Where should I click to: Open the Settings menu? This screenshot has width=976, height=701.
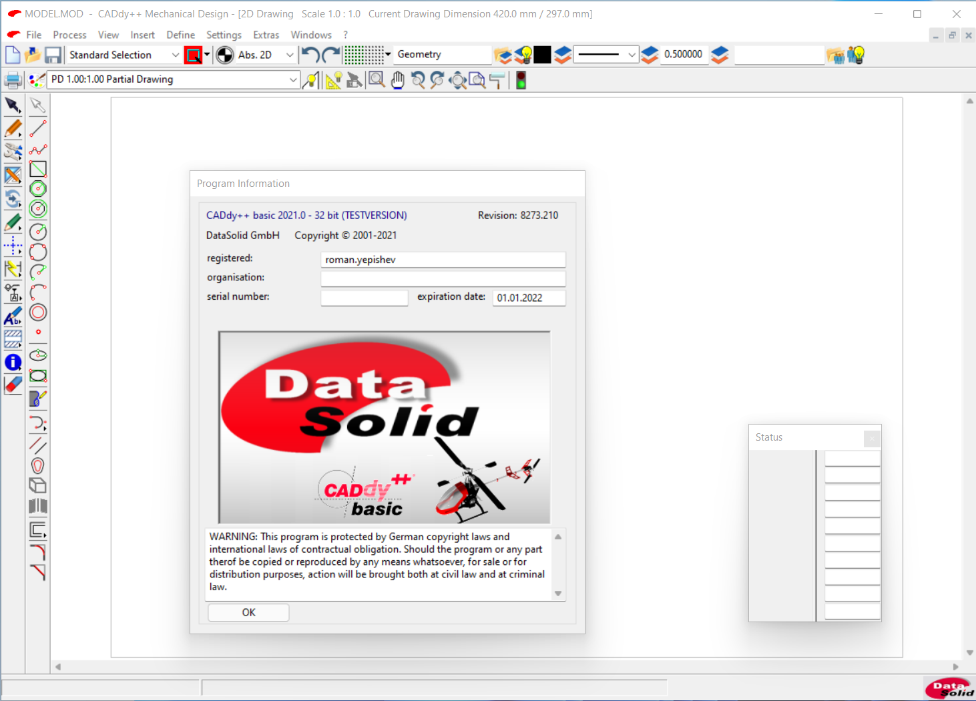(x=224, y=35)
